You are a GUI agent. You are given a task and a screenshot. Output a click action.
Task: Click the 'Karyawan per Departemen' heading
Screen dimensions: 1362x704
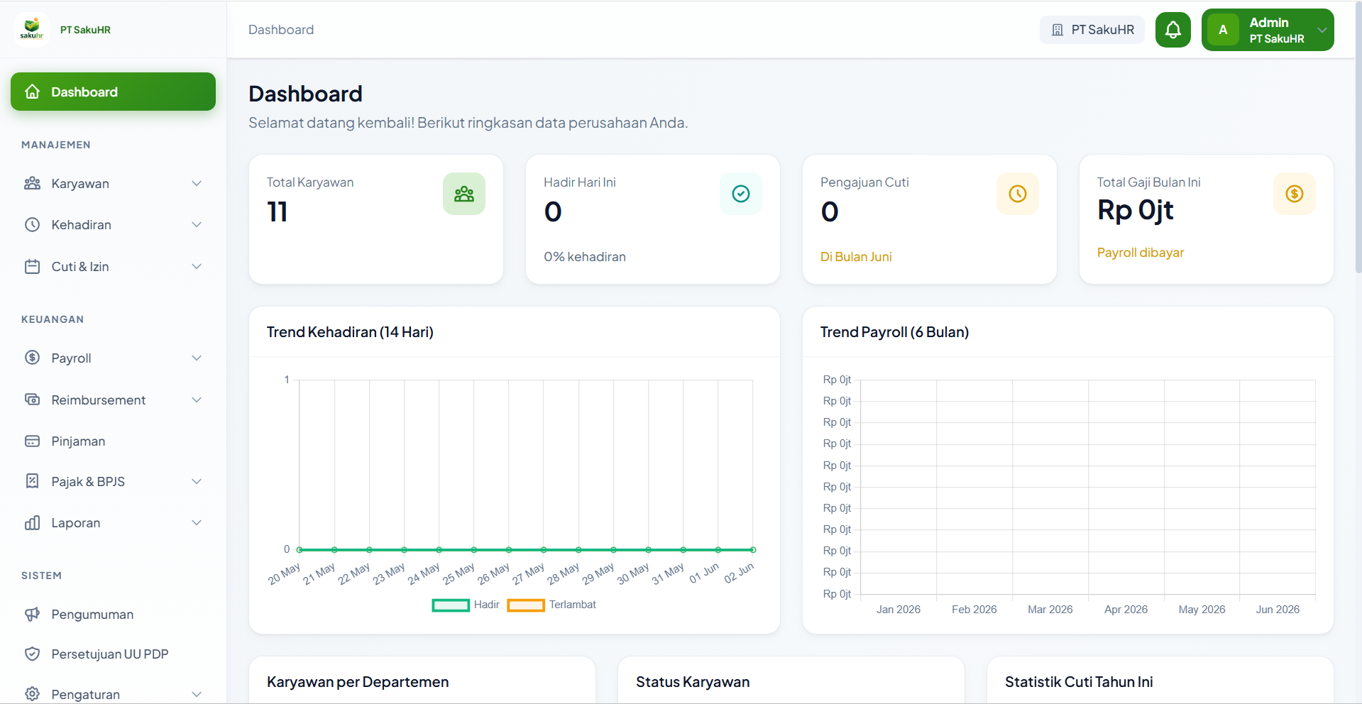pyautogui.click(x=358, y=682)
